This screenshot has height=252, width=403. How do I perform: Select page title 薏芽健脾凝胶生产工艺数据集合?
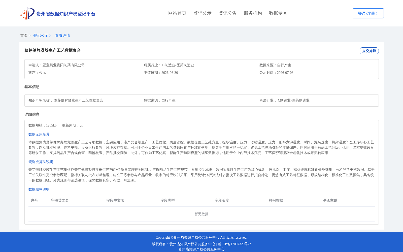pos(52,50)
